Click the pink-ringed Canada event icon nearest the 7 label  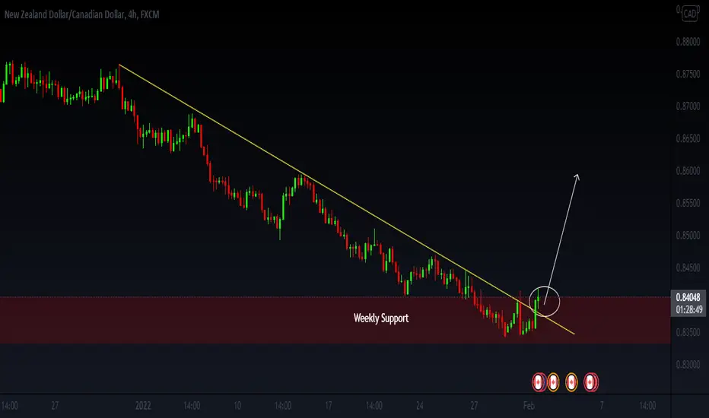590,382
